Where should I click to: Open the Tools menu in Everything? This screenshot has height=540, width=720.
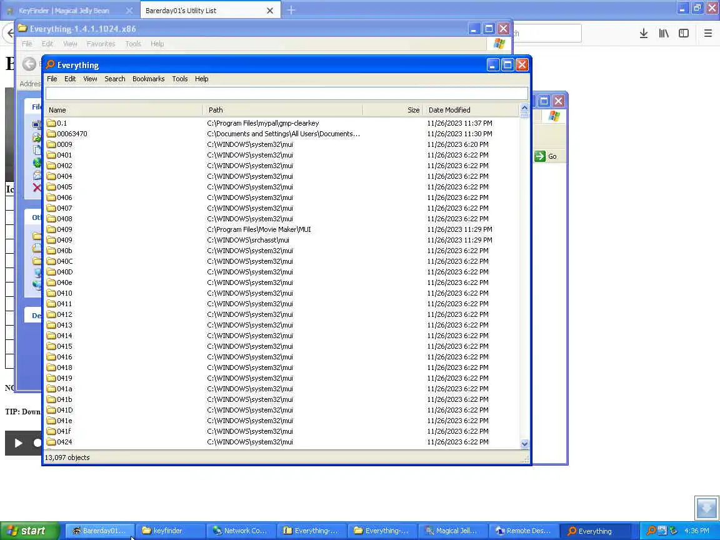tap(179, 79)
